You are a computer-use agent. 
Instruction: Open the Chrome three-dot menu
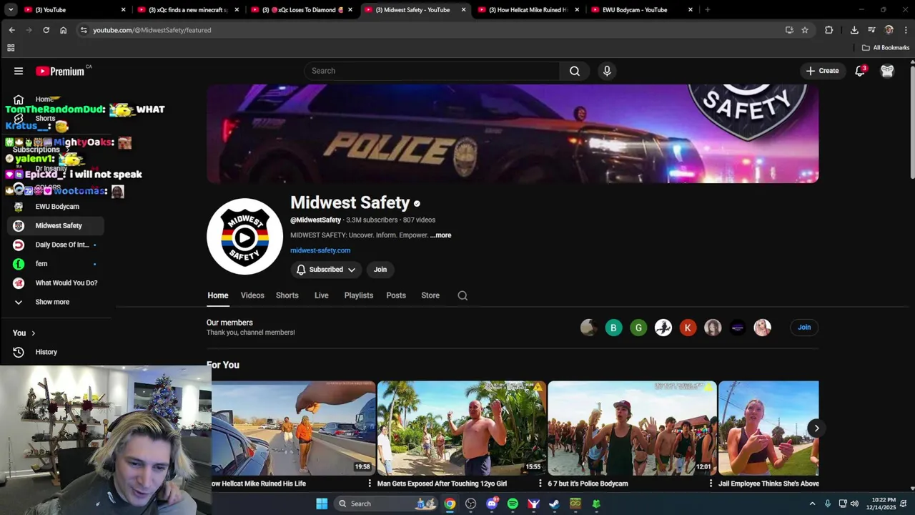click(x=906, y=30)
